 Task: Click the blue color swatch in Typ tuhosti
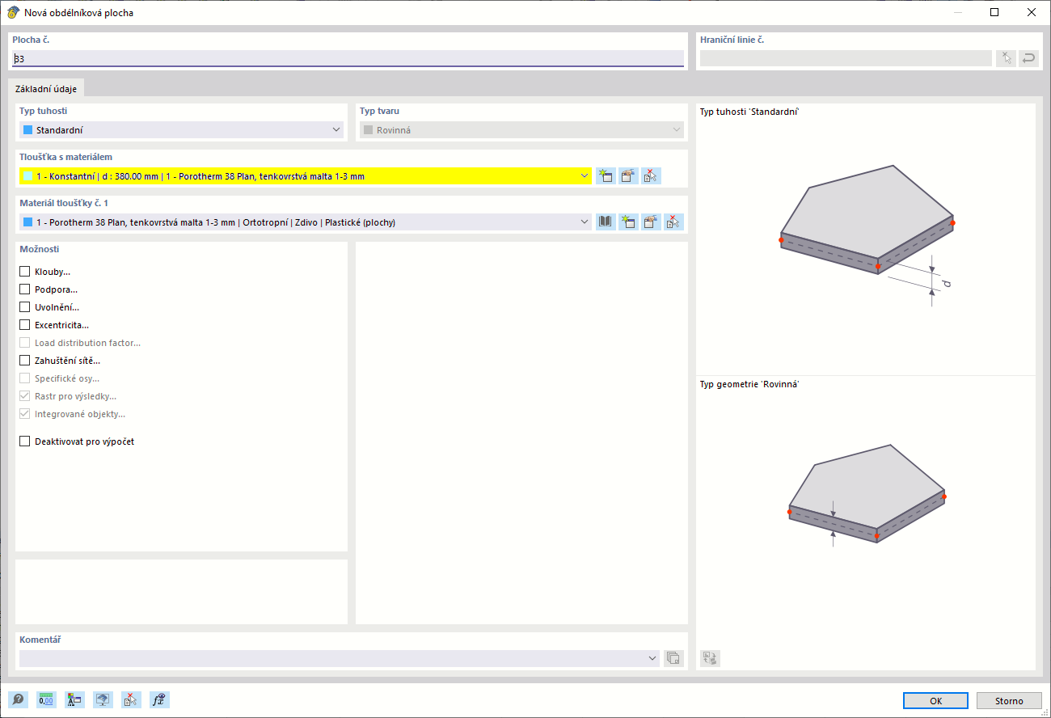[x=27, y=130]
